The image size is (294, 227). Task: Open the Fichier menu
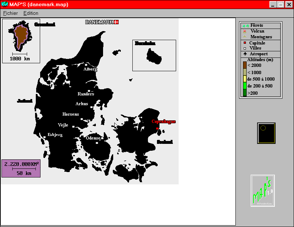(x=10, y=13)
